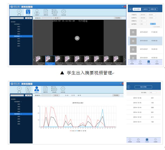
Task: Select the 月 (month) radio button above the chart
Action: [72, 95]
